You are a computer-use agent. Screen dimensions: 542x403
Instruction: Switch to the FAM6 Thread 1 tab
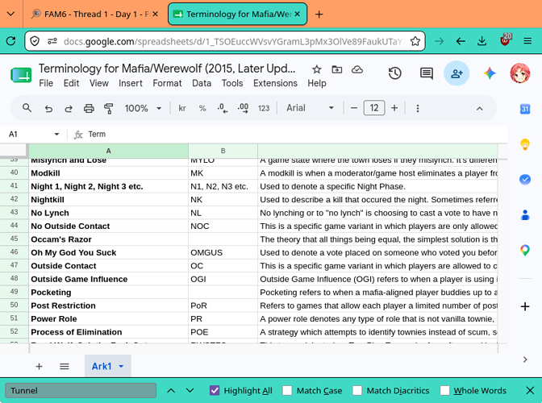click(x=94, y=15)
